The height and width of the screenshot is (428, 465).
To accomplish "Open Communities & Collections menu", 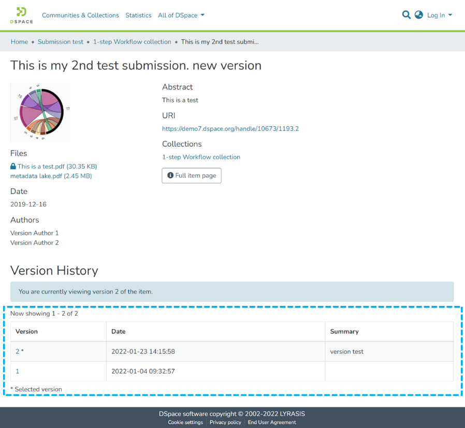I will click(80, 15).
